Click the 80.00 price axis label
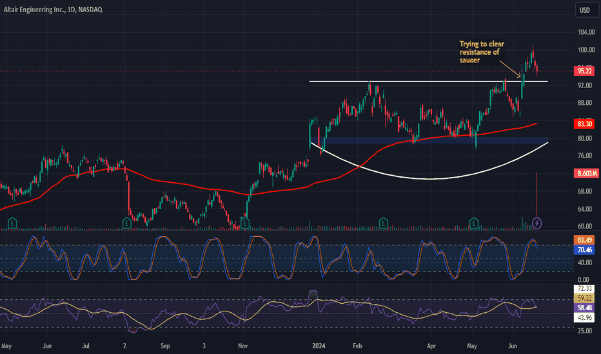The height and width of the screenshot is (354, 601). click(585, 138)
